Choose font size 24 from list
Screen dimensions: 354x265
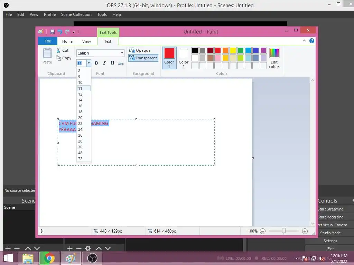(84, 129)
